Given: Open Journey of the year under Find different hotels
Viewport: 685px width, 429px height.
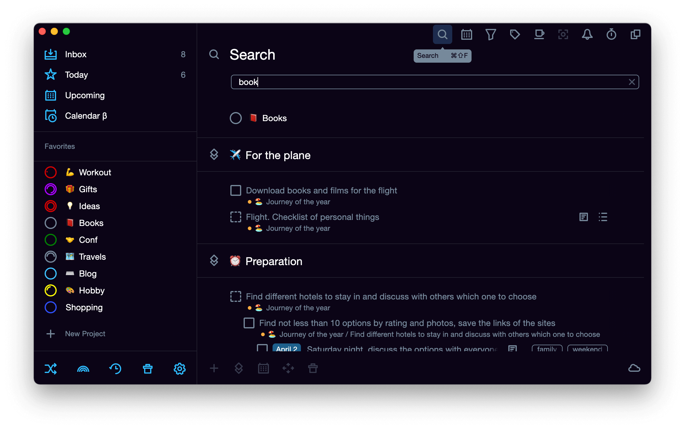Looking at the screenshot, I should (x=298, y=308).
